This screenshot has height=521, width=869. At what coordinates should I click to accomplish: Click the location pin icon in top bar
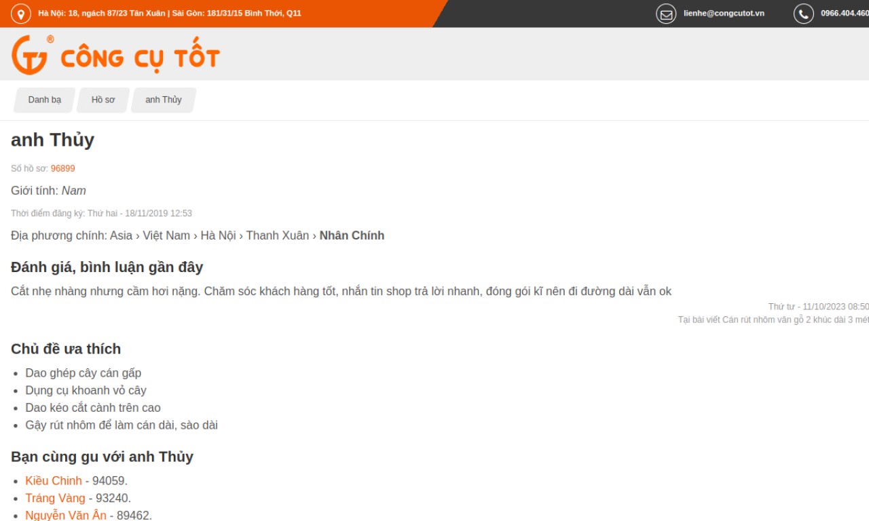coord(21,14)
